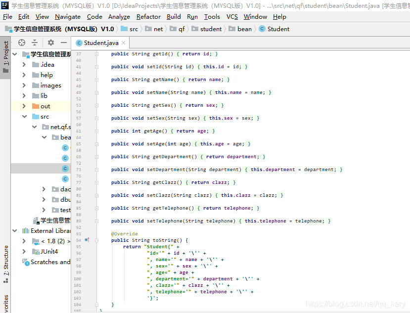
Task: Open the Refactor menu
Action: (x=148, y=17)
